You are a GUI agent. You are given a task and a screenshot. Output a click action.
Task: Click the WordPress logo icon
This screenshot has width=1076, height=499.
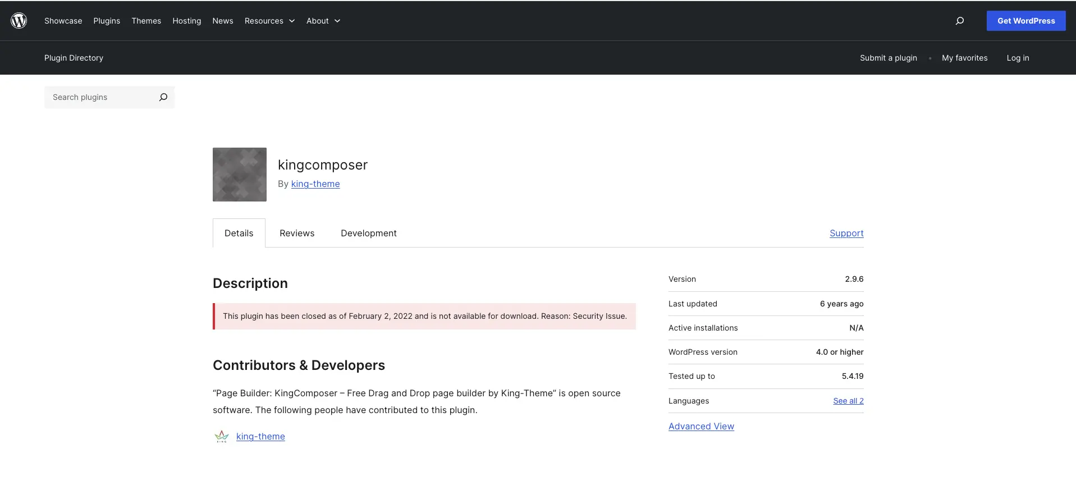pyautogui.click(x=19, y=21)
